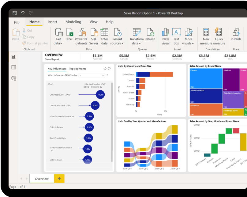Select the Adventure Works treemap block
This screenshot has height=197, width=247.
(206, 96)
